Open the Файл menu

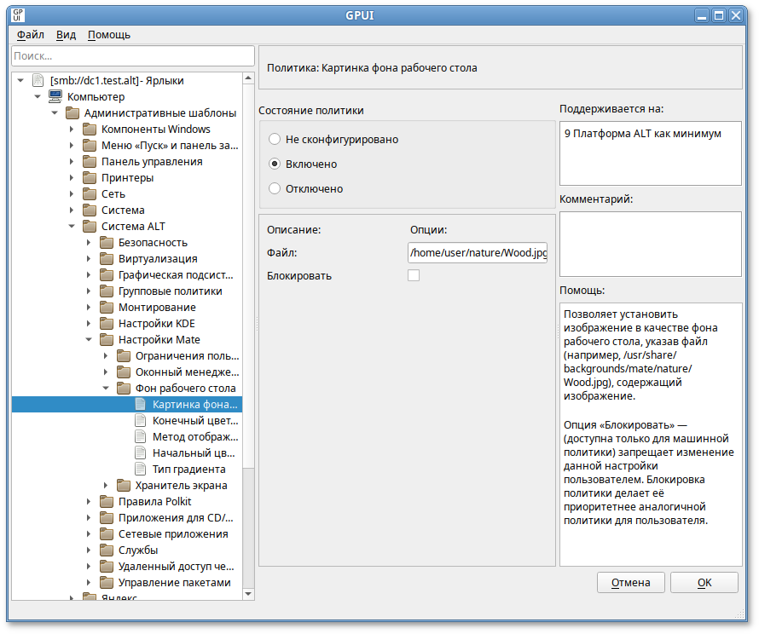pos(31,35)
